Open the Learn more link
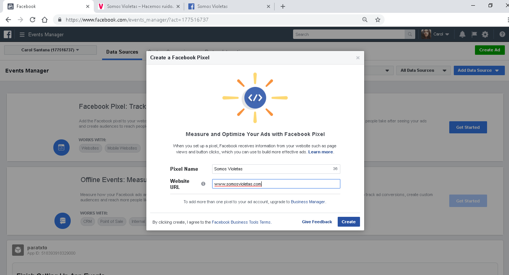 [x=321, y=152]
